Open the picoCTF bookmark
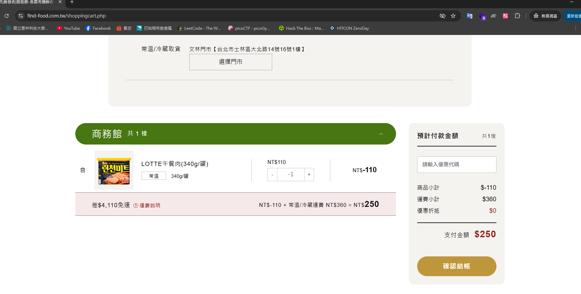The width and height of the screenshot is (581, 294). tap(249, 28)
